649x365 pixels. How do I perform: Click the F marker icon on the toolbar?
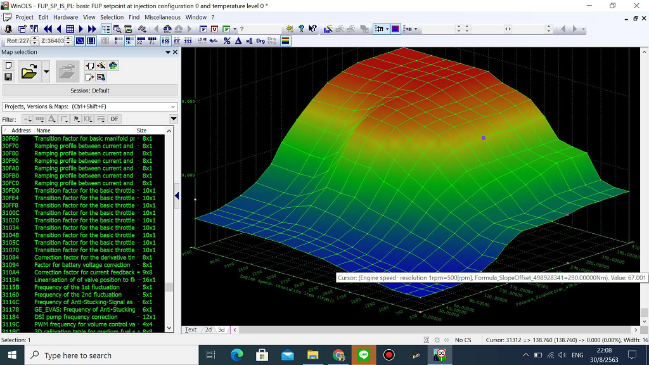tap(203, 29)
